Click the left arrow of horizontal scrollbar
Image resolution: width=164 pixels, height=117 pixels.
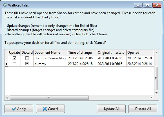pyautogui.click(x=7, y=97)
